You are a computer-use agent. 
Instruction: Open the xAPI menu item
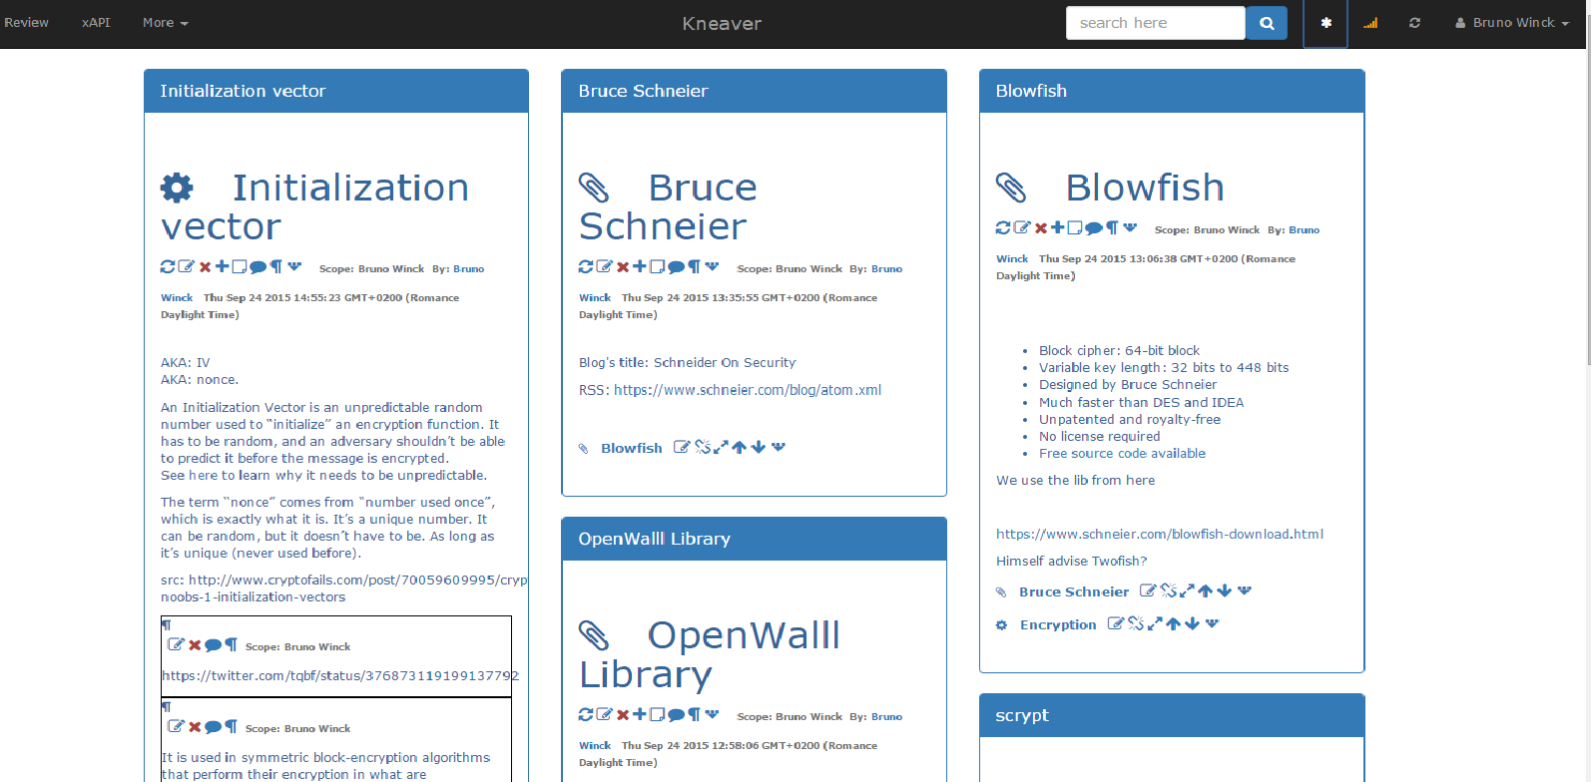[x=96, y=23]
